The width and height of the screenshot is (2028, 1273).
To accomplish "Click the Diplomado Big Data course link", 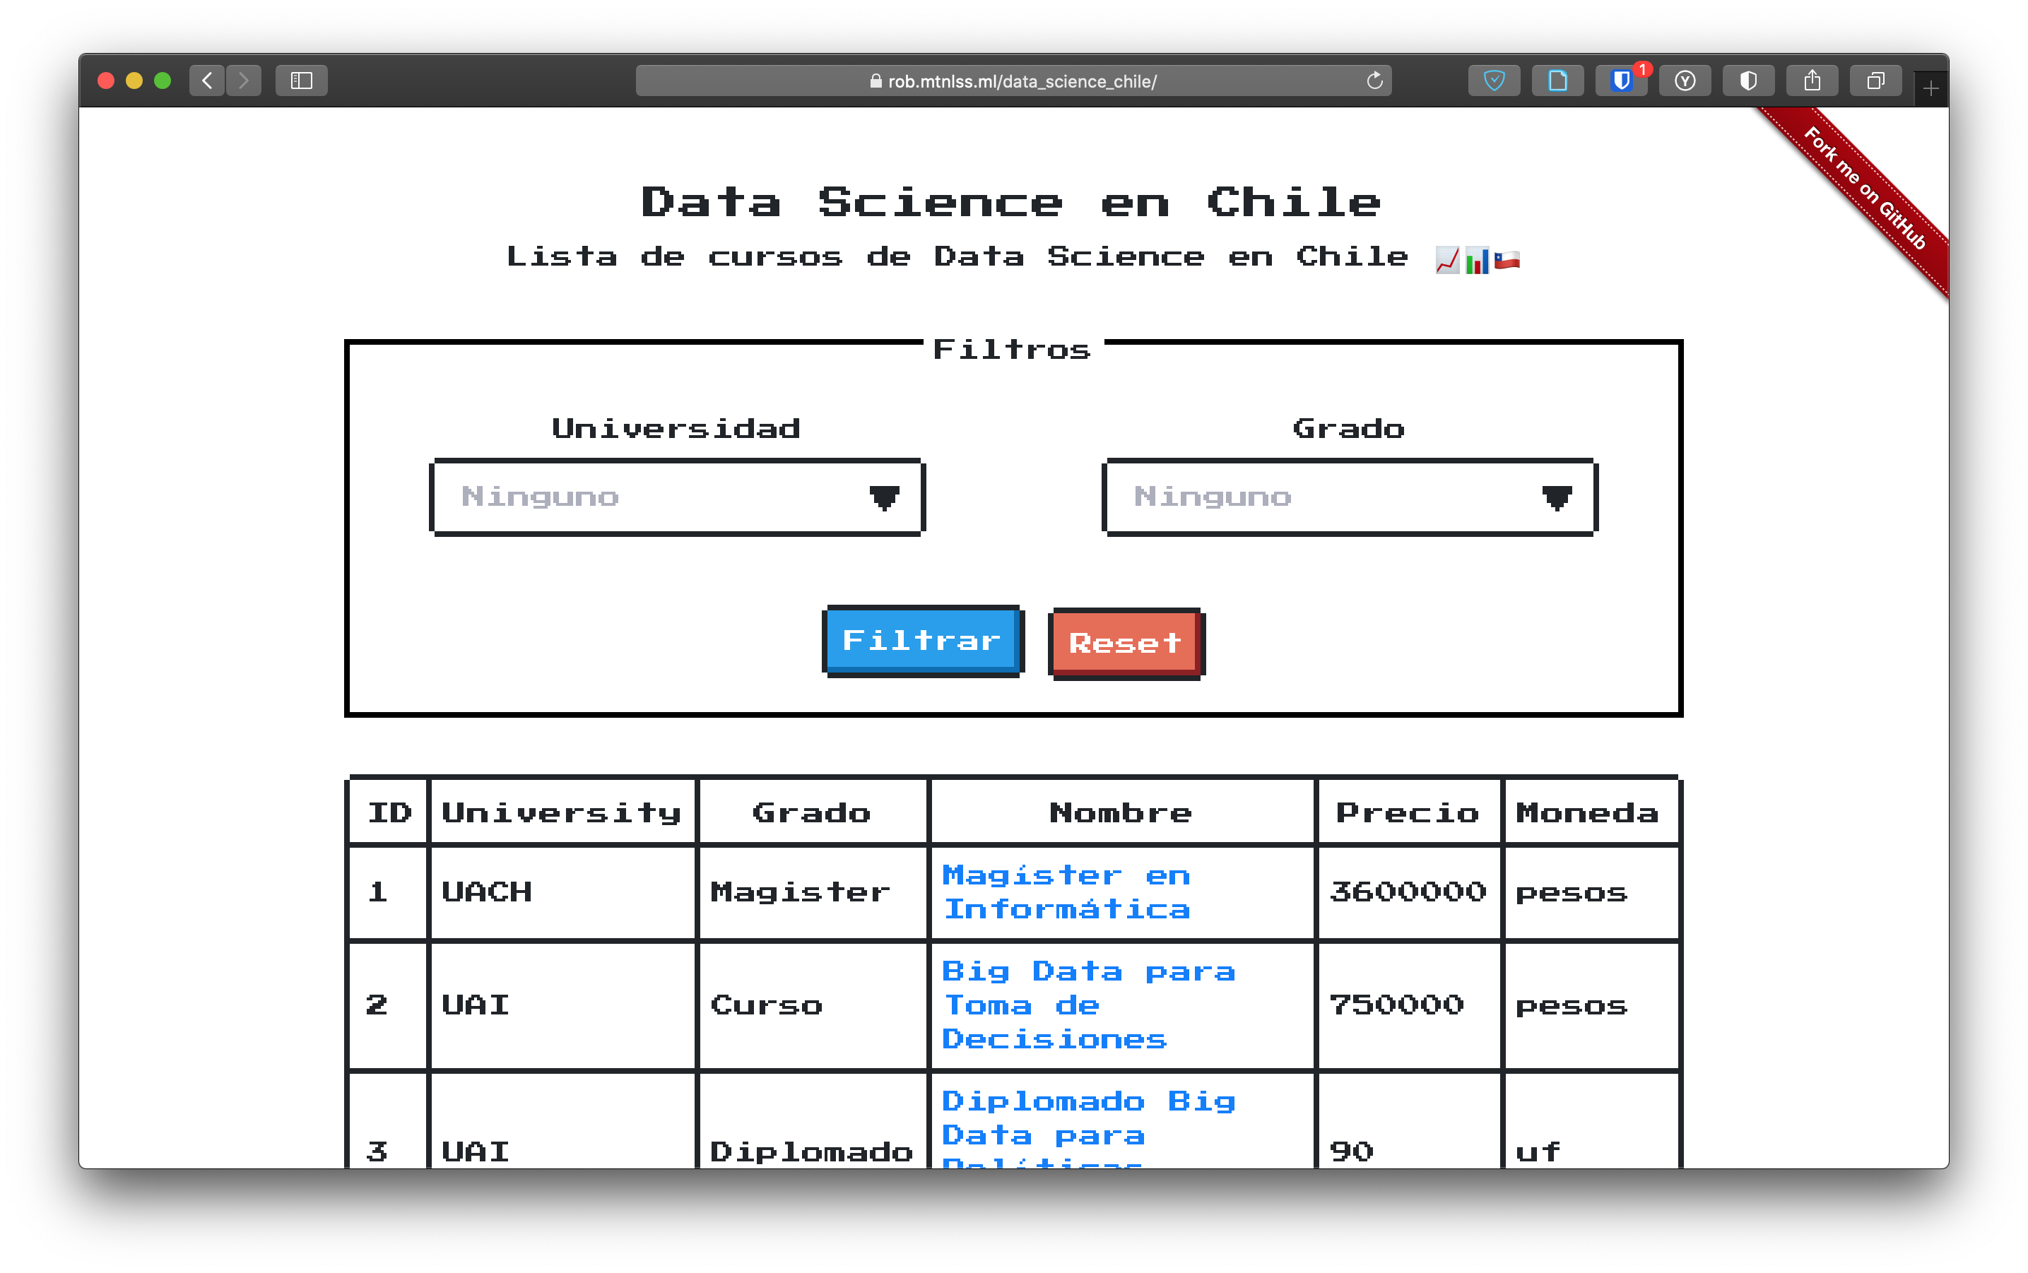I will 1087,1118.
